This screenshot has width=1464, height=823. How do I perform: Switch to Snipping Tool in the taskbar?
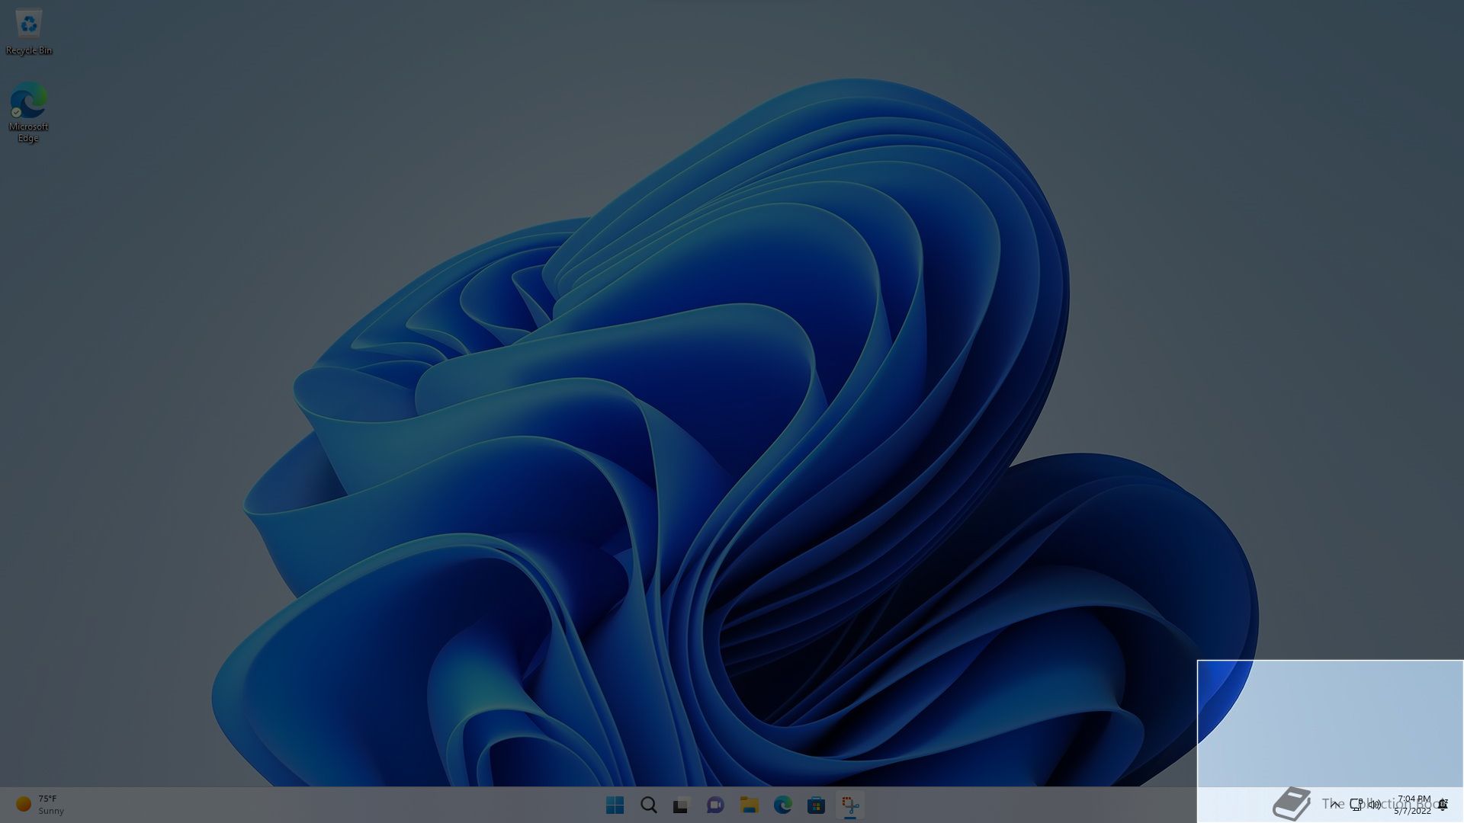(x=849, y=805)
